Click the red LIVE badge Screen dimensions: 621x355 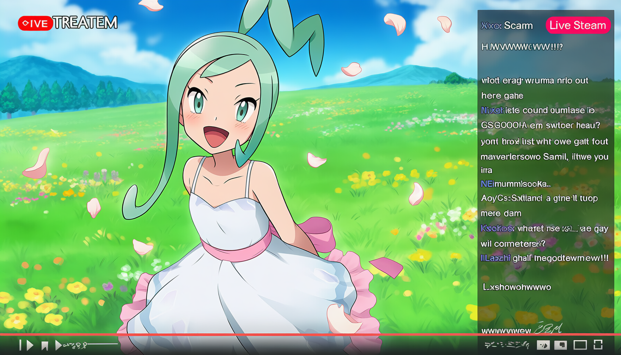[35, 23]
